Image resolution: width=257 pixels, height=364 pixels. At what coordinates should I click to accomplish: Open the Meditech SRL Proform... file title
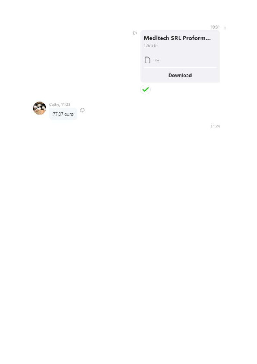point(177,38)
